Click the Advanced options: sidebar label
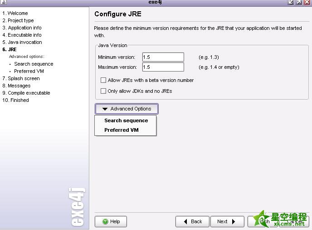312x230 pixels. (27, 57)
